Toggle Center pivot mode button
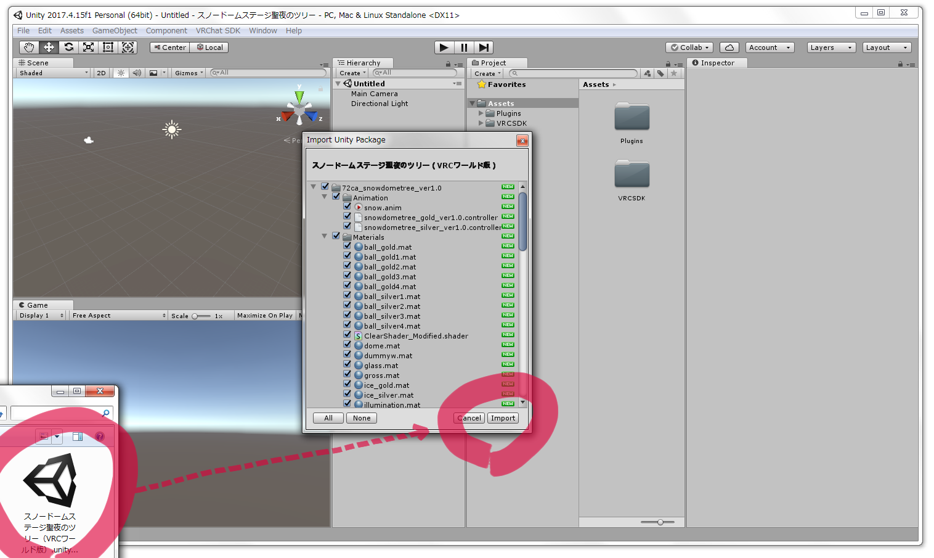Screen dimensions: 934x558 click(x=169, y=47)
